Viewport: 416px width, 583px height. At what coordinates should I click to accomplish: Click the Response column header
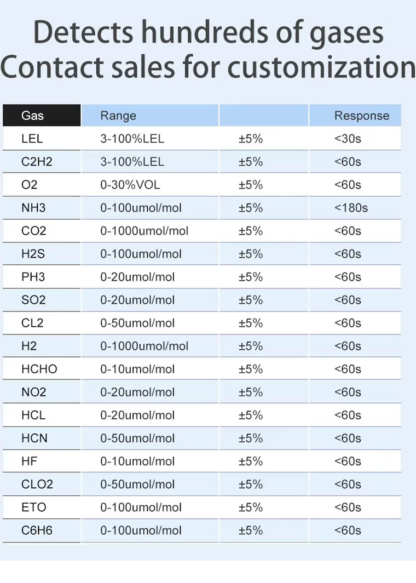tap(355, 116)
